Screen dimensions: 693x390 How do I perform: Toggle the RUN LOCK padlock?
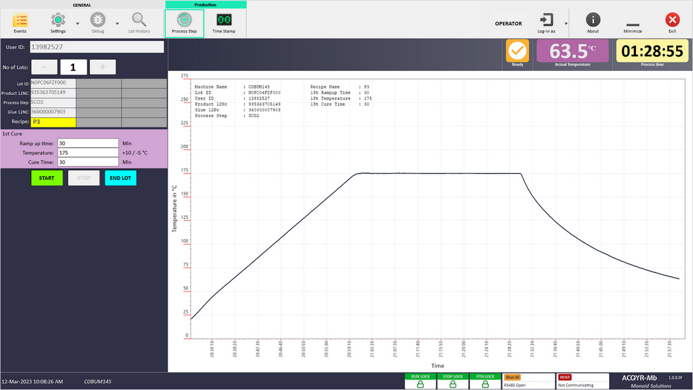click(x=420, y=384)
